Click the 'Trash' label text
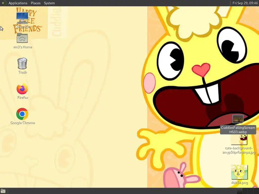The height and width of the screenshot is (194, 259). tap(23, 72)
